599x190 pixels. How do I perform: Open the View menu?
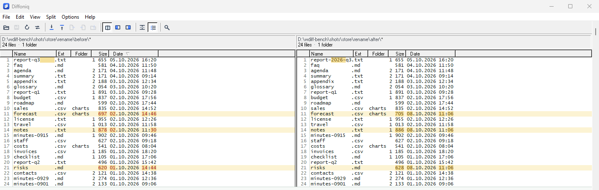coord(35,17)
